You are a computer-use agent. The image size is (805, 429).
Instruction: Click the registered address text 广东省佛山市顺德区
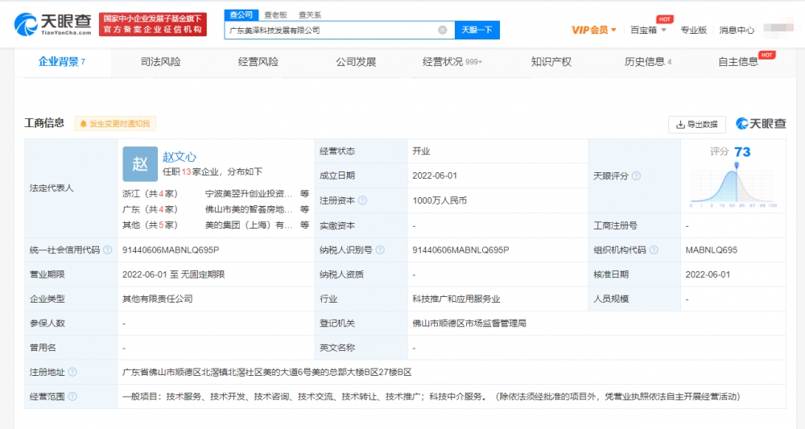(267, 372)
